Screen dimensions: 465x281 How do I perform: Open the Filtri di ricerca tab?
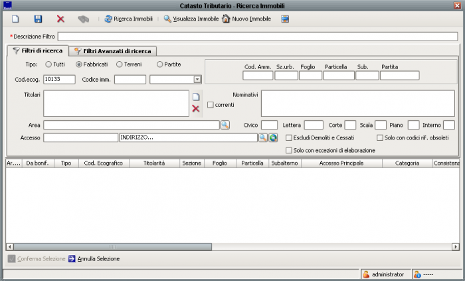[38, 50]
